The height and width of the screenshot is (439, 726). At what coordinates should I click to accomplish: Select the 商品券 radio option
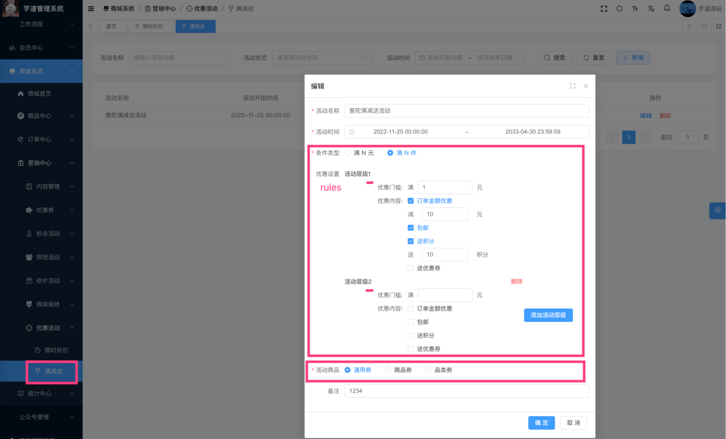[388, 370]
